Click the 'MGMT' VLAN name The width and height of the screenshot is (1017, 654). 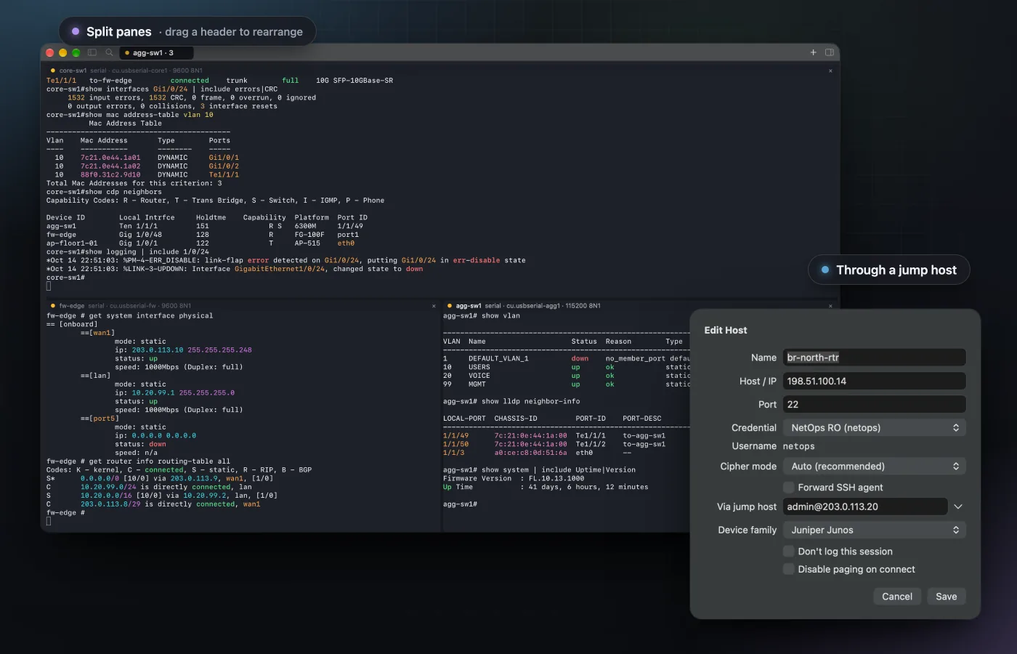pos(477,384)
